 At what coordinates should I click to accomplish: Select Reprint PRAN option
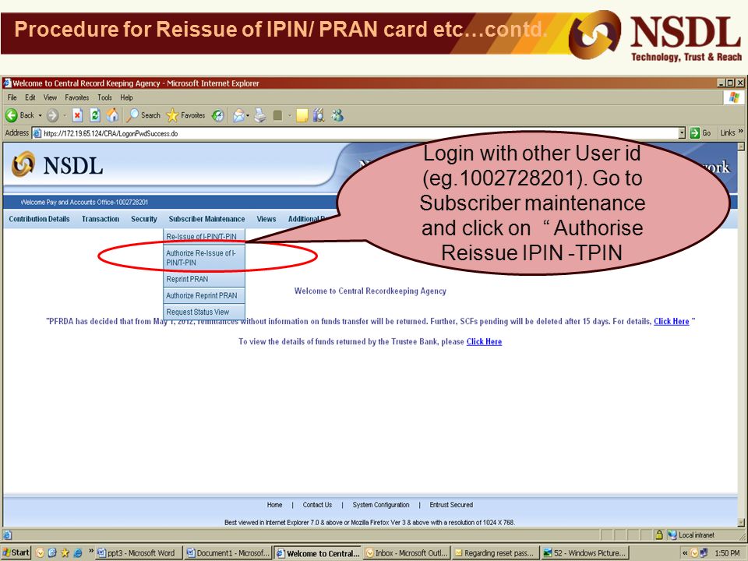pyautogui.click(x=204, y=279)
